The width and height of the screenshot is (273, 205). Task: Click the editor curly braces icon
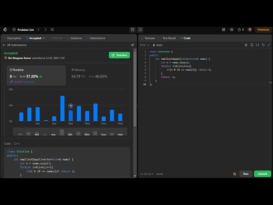point(257,45)
